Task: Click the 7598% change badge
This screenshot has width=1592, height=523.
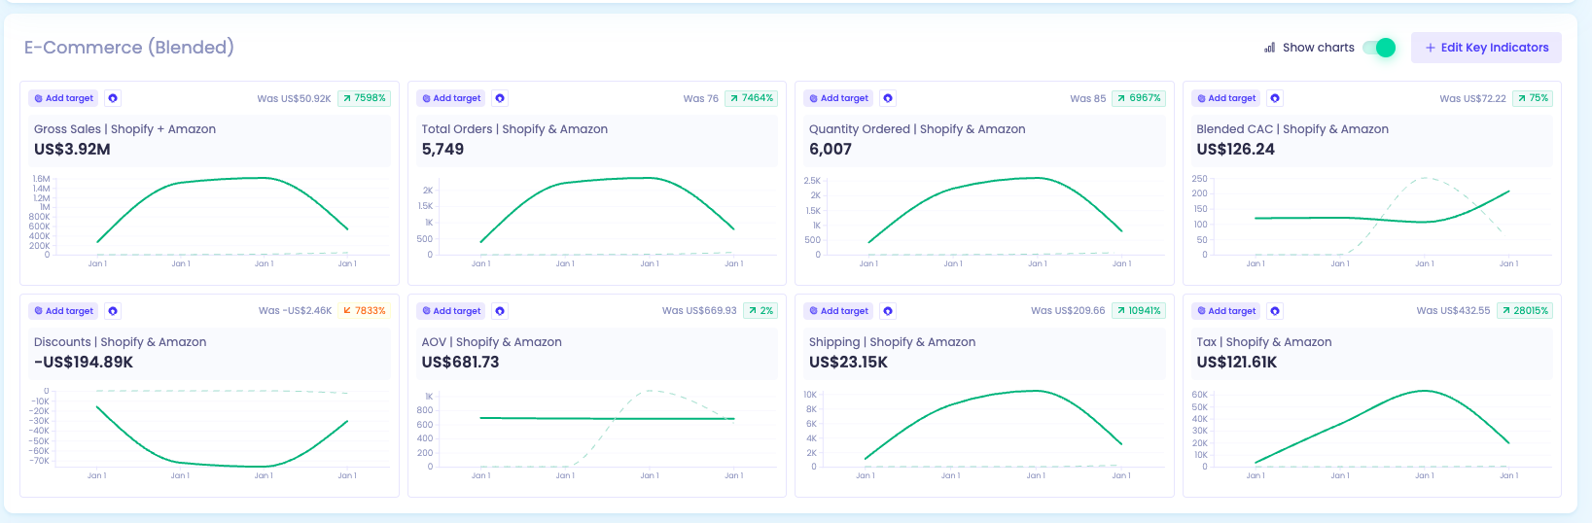Action: tap(364, 98)
